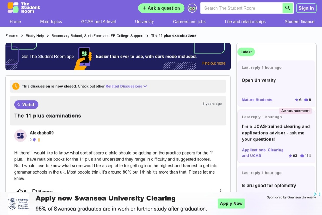Click The Student Room logo
Image resolution: width=322 pixels, height=215 pixels.
click(24, 8)
